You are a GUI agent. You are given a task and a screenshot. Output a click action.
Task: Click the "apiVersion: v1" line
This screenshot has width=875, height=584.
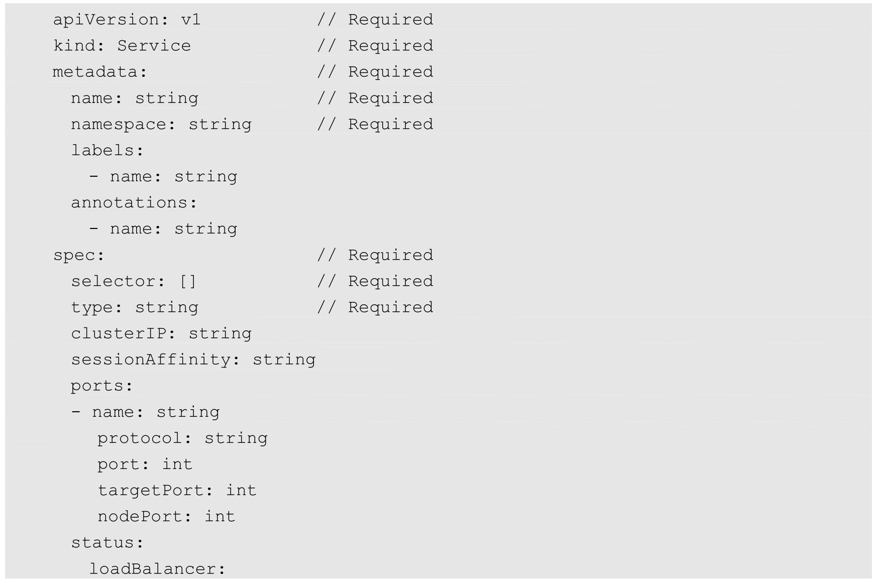pos(127,20)
